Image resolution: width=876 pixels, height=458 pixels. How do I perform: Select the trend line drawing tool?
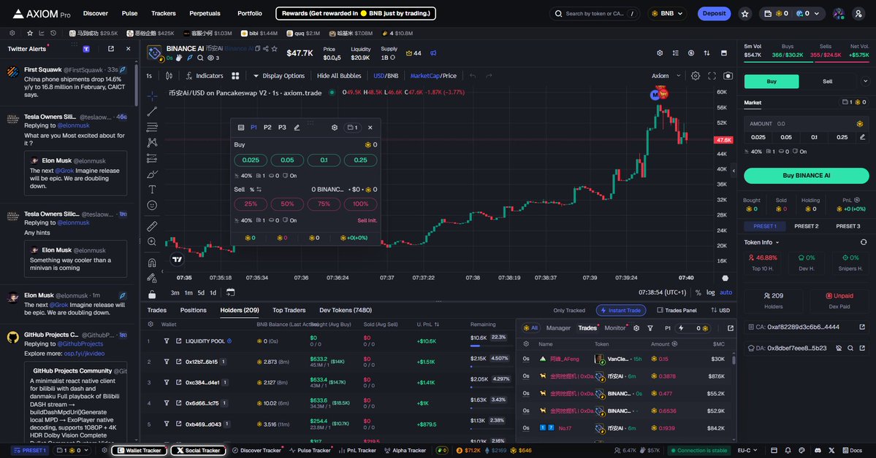point(152,111)
